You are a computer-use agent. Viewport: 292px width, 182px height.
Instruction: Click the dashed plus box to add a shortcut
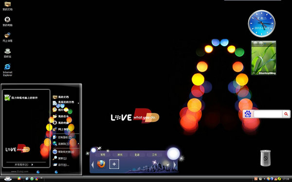[x=114, y=164]
